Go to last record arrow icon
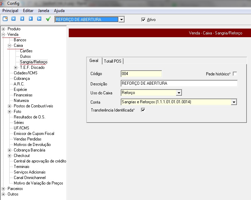251x200 pixels. click(x=39, y=19)
